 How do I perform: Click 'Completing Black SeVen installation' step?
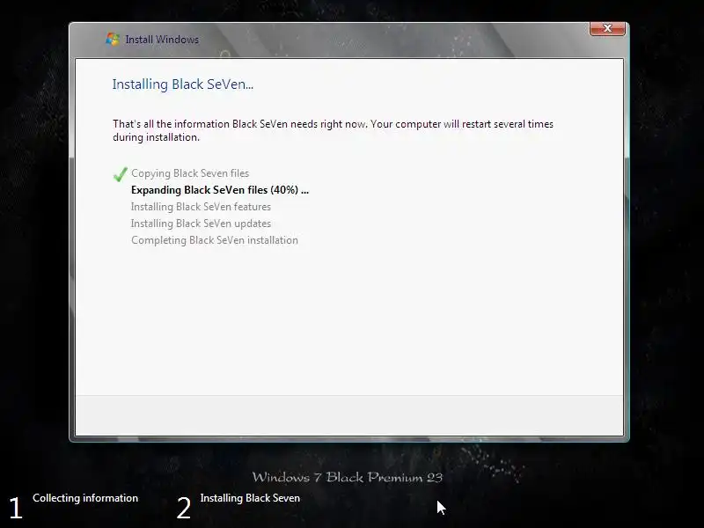coord(215,240)
